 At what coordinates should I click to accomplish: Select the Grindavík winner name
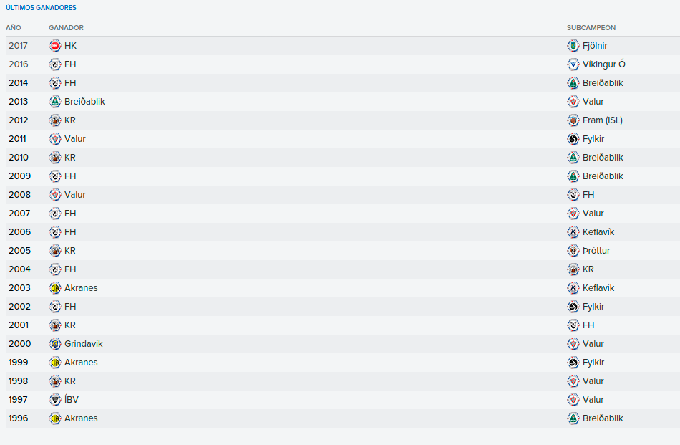pyautogui.click(x=83, y=344)
